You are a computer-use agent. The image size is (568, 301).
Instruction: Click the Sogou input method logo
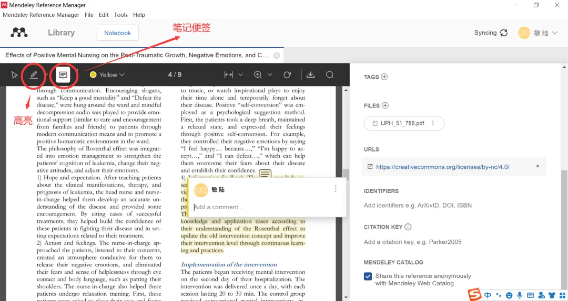[x=474, y=295]
